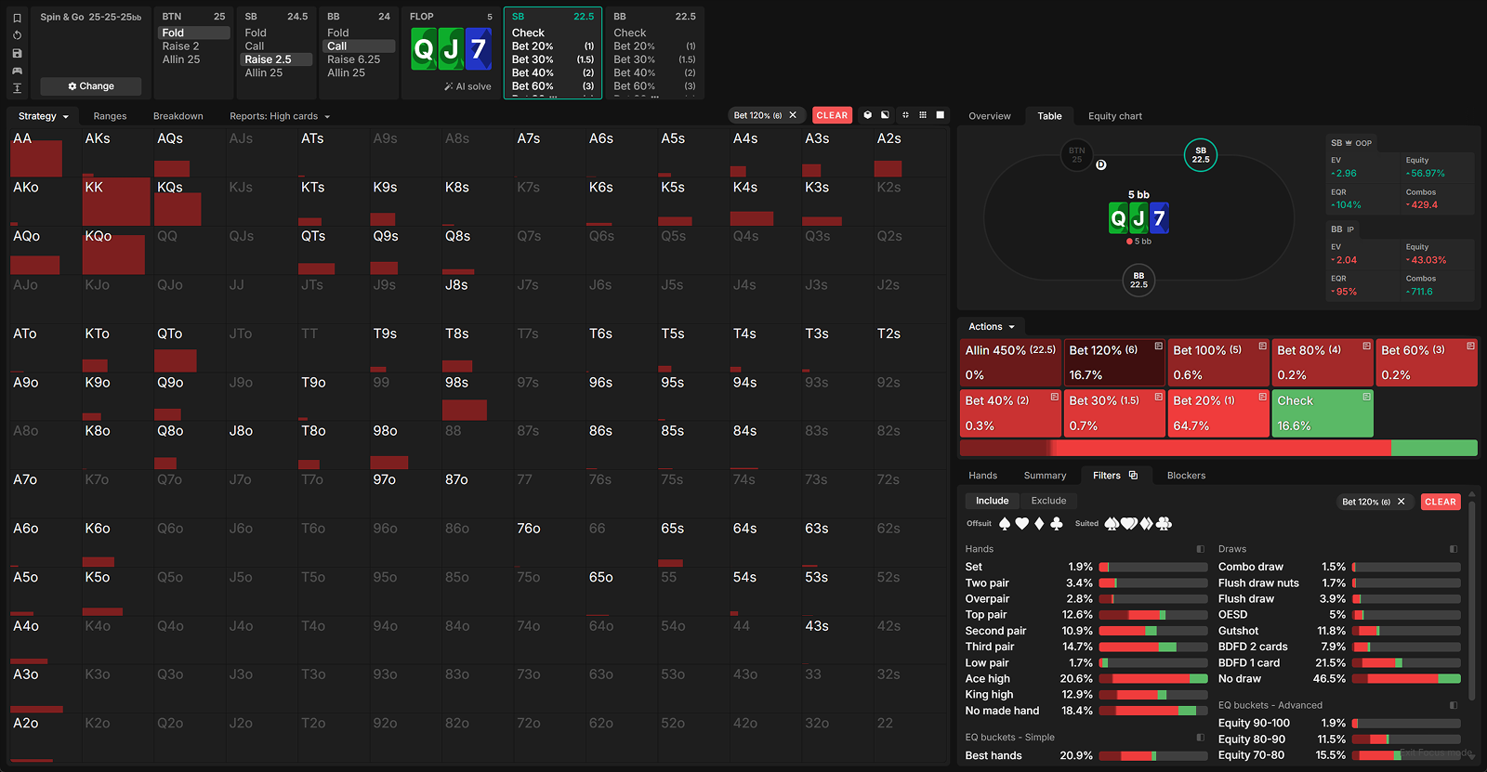The width and height of the screenshot is (1487, 772).
Task: Expand the Reports: High cards dropdown
Action: 280,116
